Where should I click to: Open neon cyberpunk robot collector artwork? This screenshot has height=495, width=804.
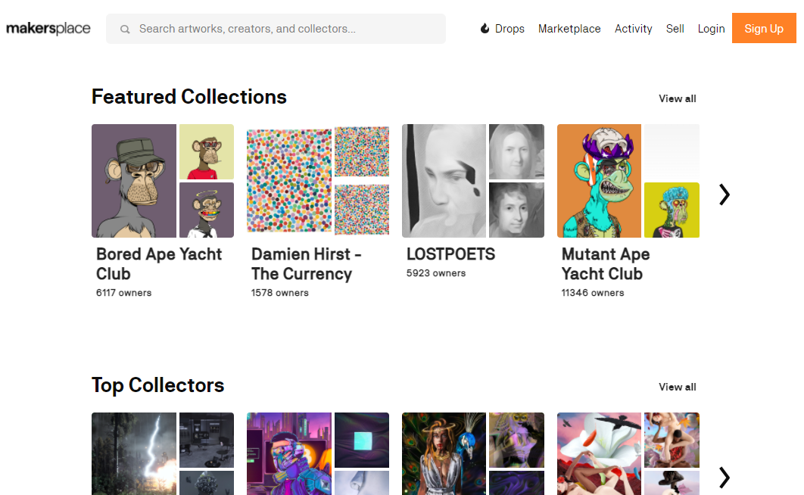(289, 453)
